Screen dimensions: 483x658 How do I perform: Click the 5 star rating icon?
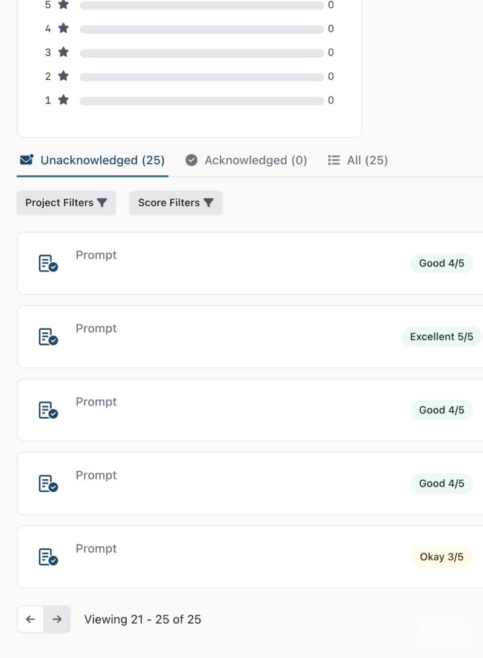(x=63, y=5)
